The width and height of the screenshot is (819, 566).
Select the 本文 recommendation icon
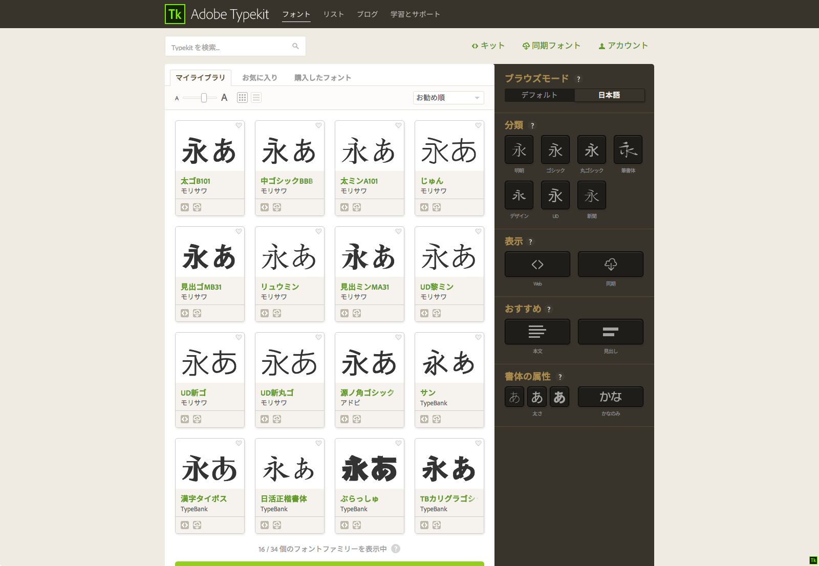coord(537,332)
